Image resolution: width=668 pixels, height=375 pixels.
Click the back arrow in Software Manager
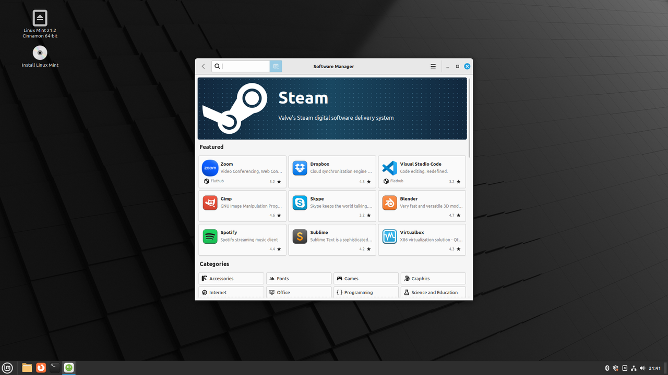(x=204, y=66)
